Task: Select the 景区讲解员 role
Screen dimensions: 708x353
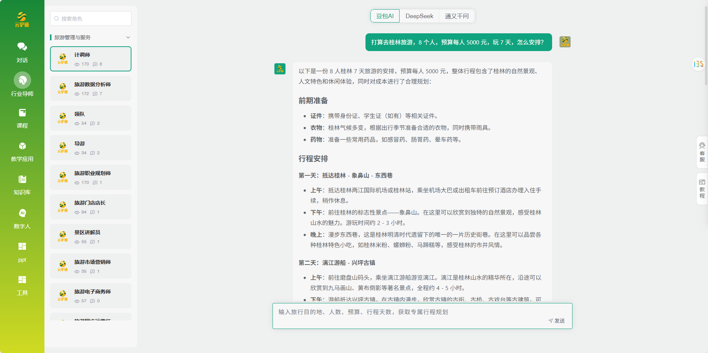Action: coord(90,236)
